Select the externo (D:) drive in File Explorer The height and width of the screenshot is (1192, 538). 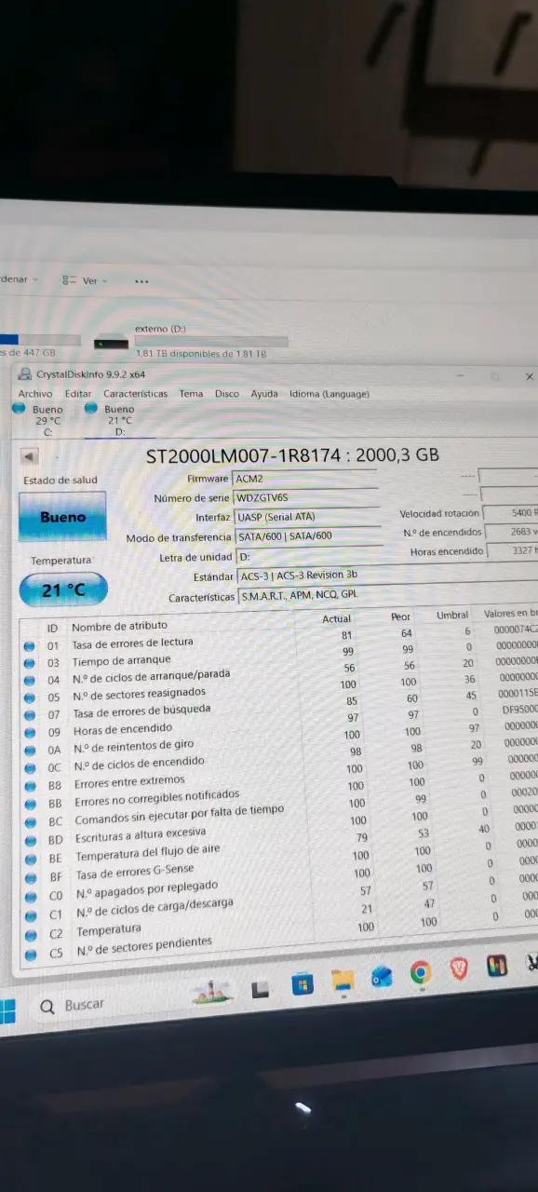point(191,341)
